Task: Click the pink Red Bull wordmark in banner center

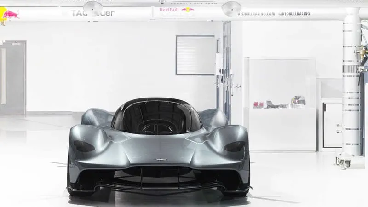Action: tap(169, 10)
